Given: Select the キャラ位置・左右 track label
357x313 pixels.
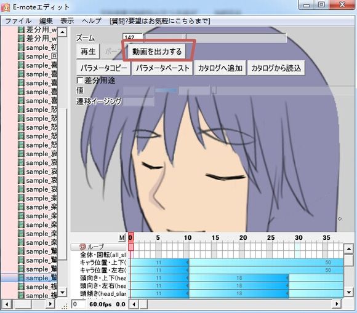Looking at the screenshot, I should [103, 270].
